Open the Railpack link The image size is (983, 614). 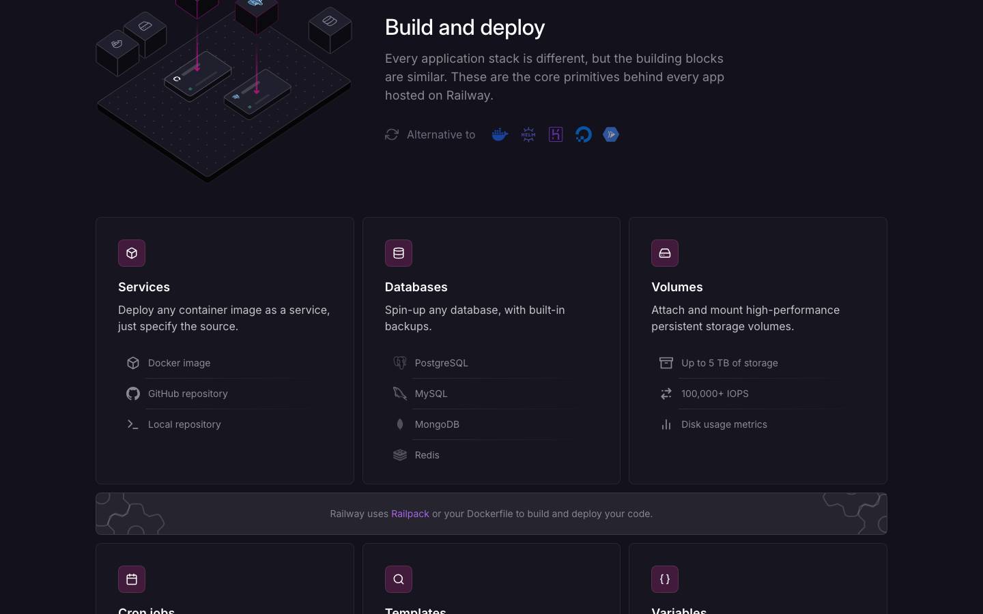(410, 514)
